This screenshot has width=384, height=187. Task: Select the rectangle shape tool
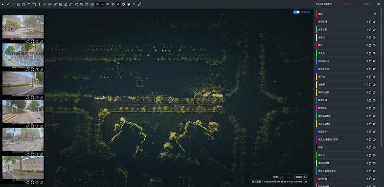click(x=29, y=4)
